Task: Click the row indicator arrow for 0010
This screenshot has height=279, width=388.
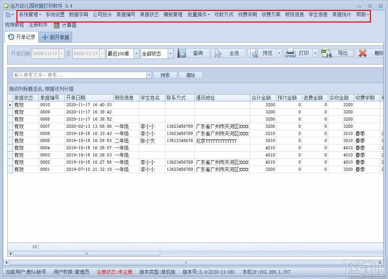Action: 10,105
